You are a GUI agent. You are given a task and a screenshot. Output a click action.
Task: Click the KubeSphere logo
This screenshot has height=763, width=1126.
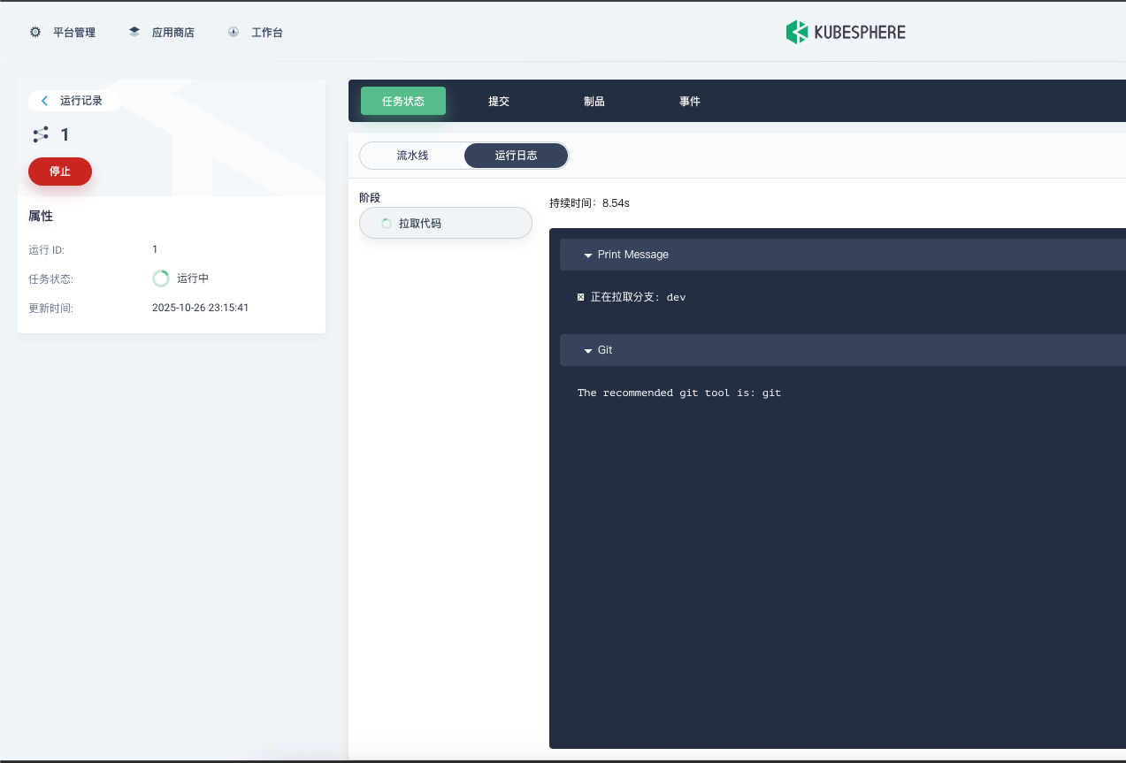coord(846,33)
